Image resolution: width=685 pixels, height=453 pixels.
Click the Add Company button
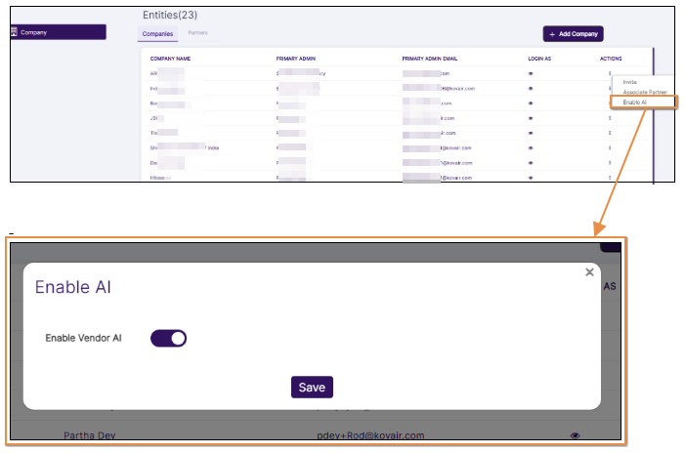tap(574, 33)
